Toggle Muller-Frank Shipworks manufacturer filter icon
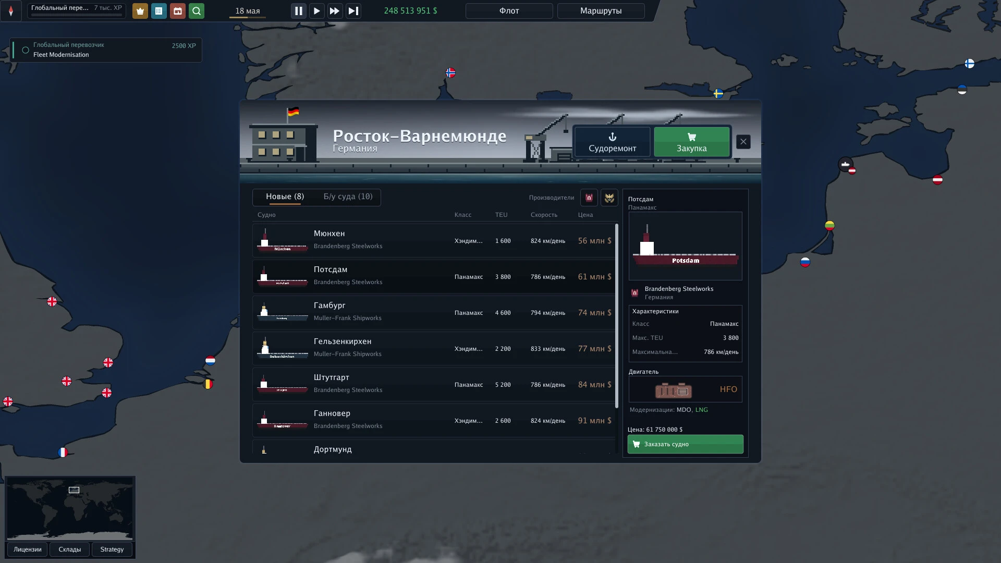 pos(609,198)
